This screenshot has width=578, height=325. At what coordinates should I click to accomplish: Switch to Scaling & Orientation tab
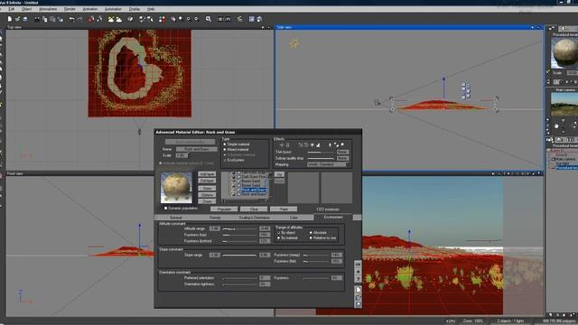[255, 218]
